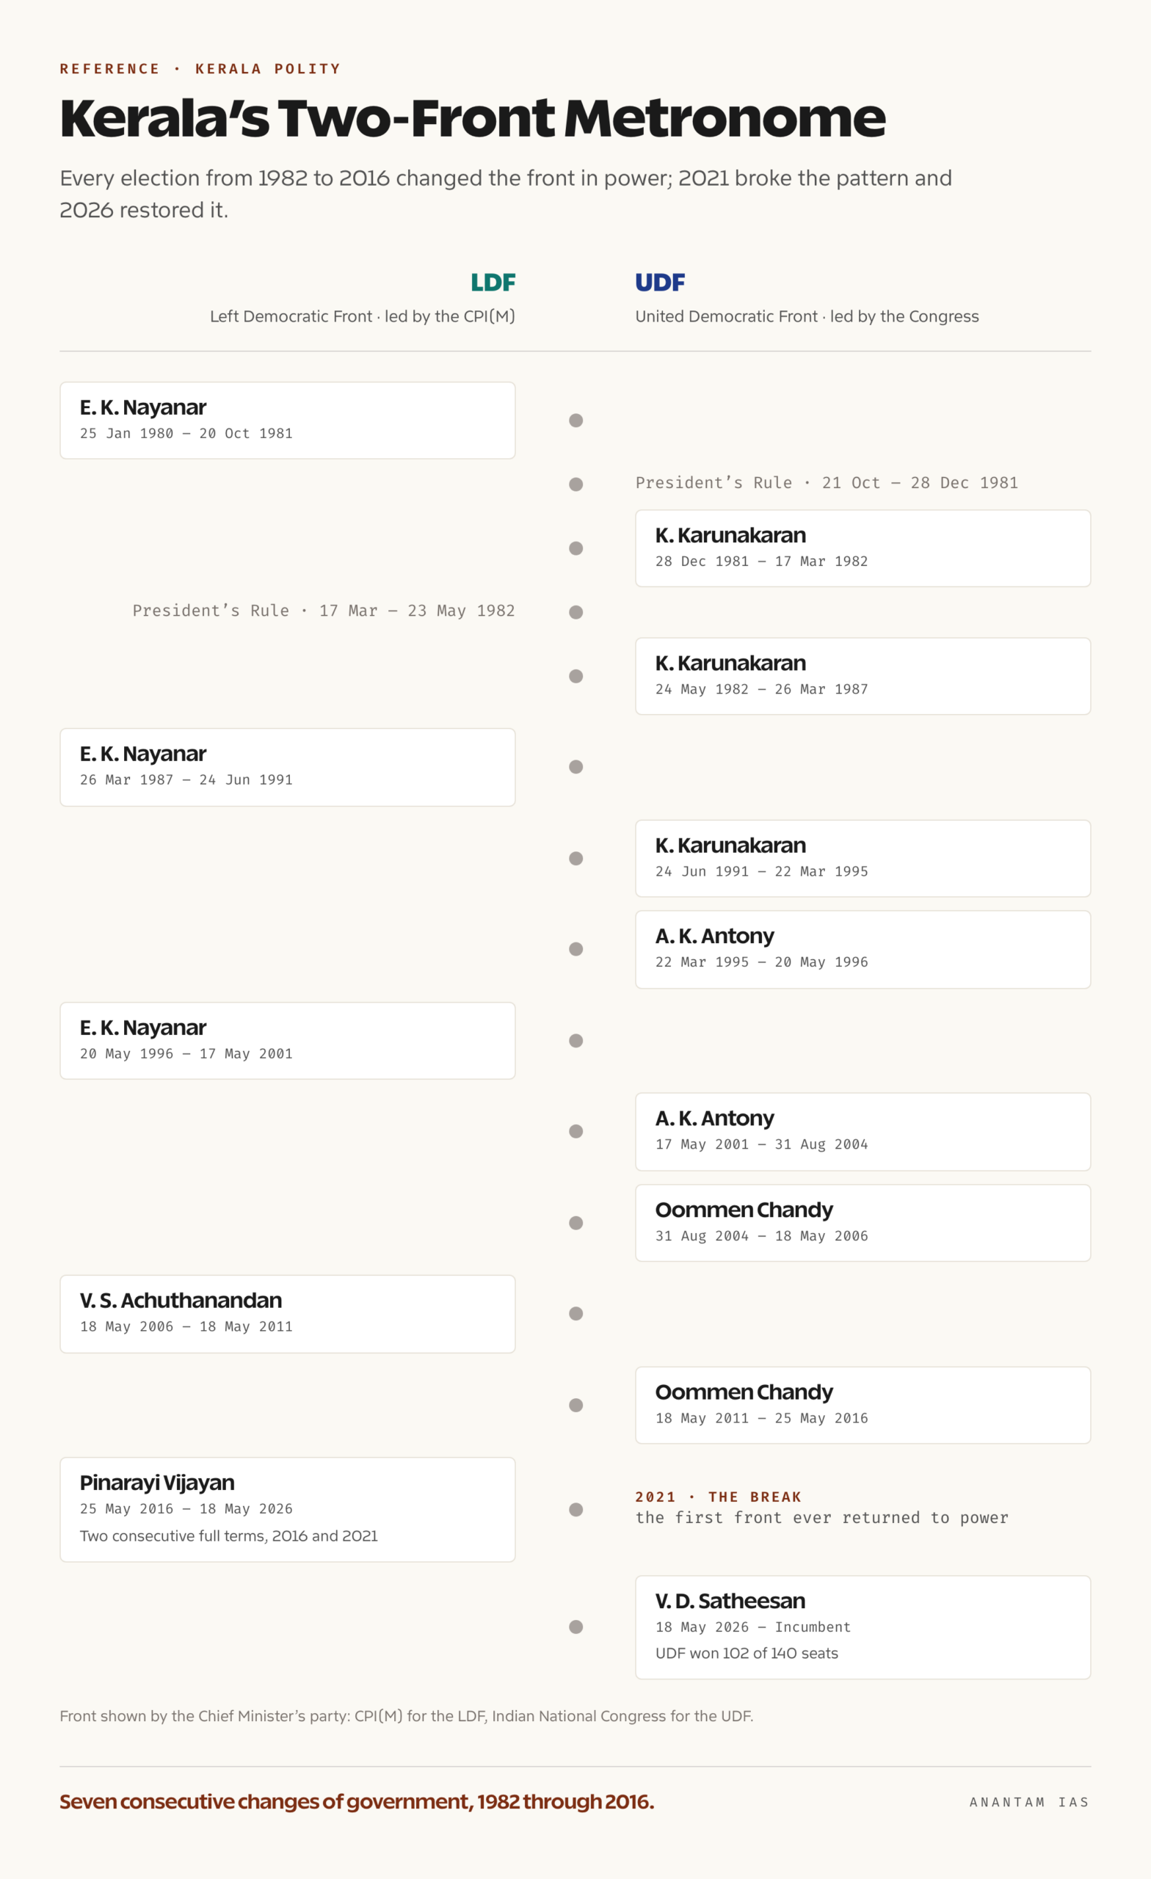Open K. Karunakaran card dated 28 Dec 1981

tap(863, 548)
